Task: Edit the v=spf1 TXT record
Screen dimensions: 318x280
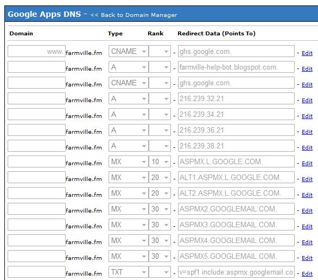Action: tap(307, 273)
